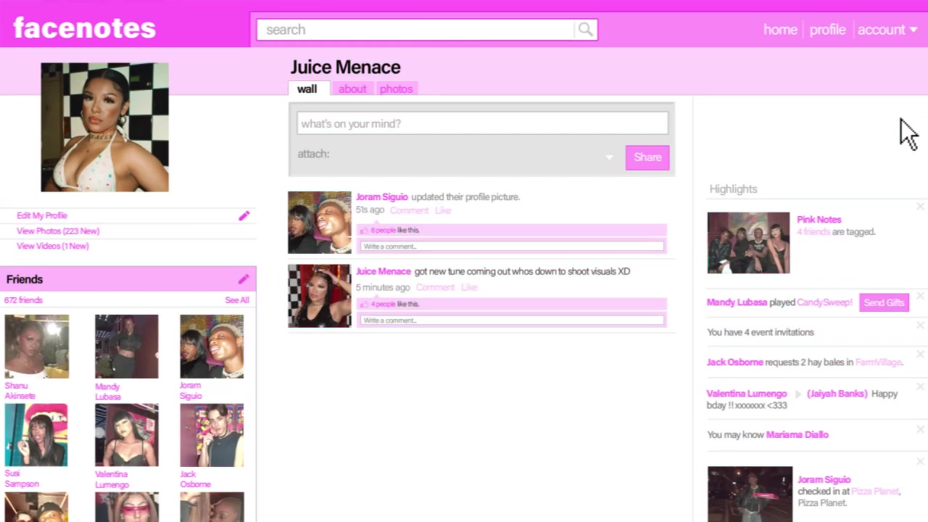Screen dimensions: 928x522
Task: Dismiss Valentina Lumengo birthday highlight
Action: tap(920, 387)
